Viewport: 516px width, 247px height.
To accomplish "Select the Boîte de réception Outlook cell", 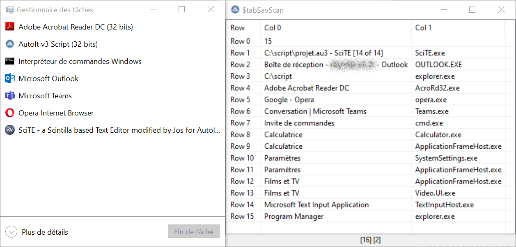I will click(x=336, y=65).
